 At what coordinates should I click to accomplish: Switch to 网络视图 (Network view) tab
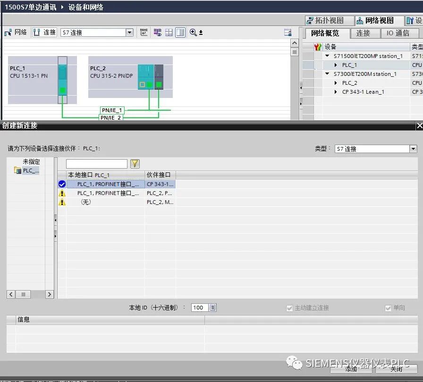point(379,20)
